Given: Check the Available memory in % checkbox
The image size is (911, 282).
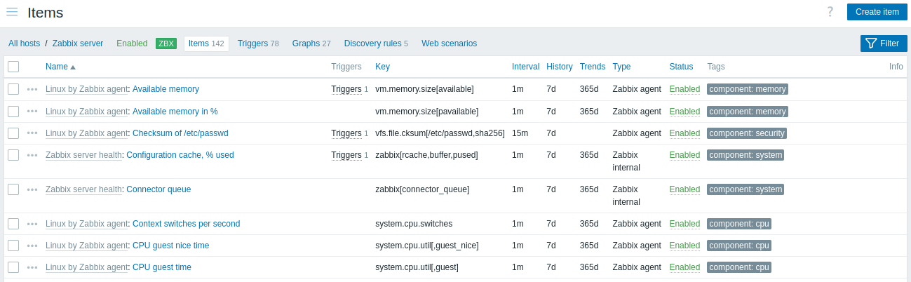Looking at the screenshot, I should 13,112.
